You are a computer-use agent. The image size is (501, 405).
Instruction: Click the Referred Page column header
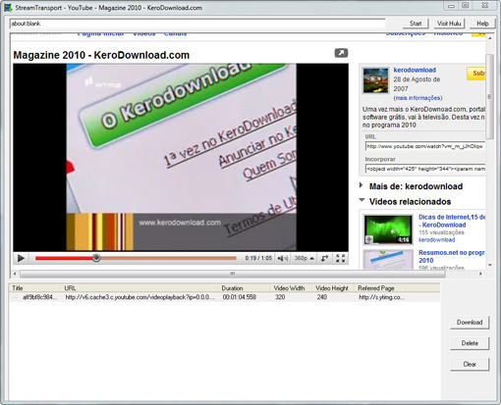click(380, 288)
